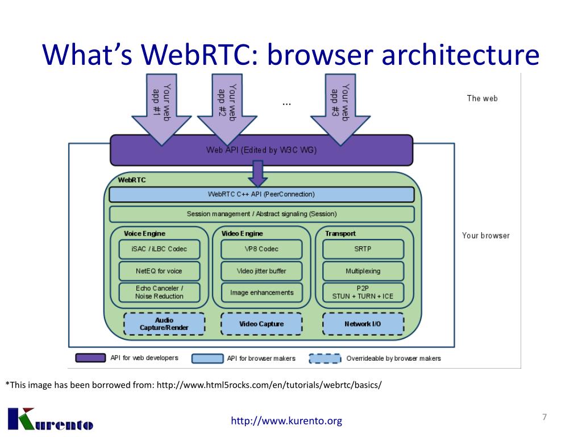Click the purple legend swatch for web developers
Image resolution: width=582 pixels, height=437 pixels.
click(90, 358)
